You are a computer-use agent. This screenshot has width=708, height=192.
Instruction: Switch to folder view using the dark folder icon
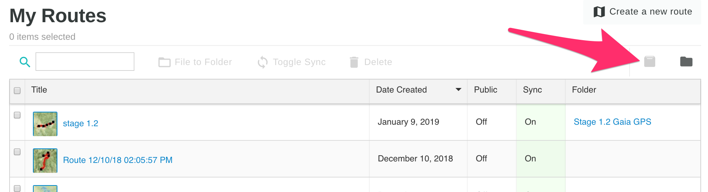[x=686, y=61]
